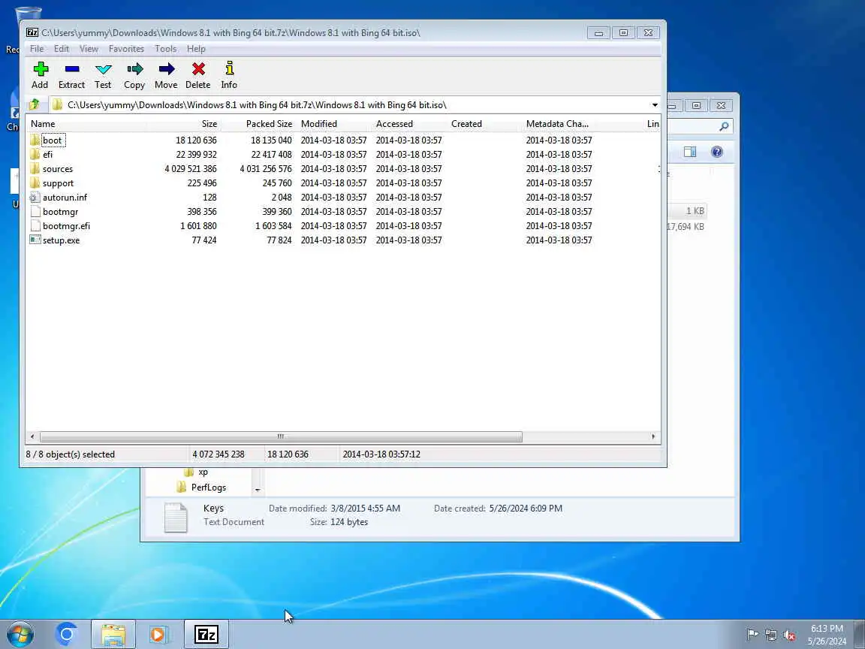Click the taskbar clock showing 6:13 PM

(827, 635)
